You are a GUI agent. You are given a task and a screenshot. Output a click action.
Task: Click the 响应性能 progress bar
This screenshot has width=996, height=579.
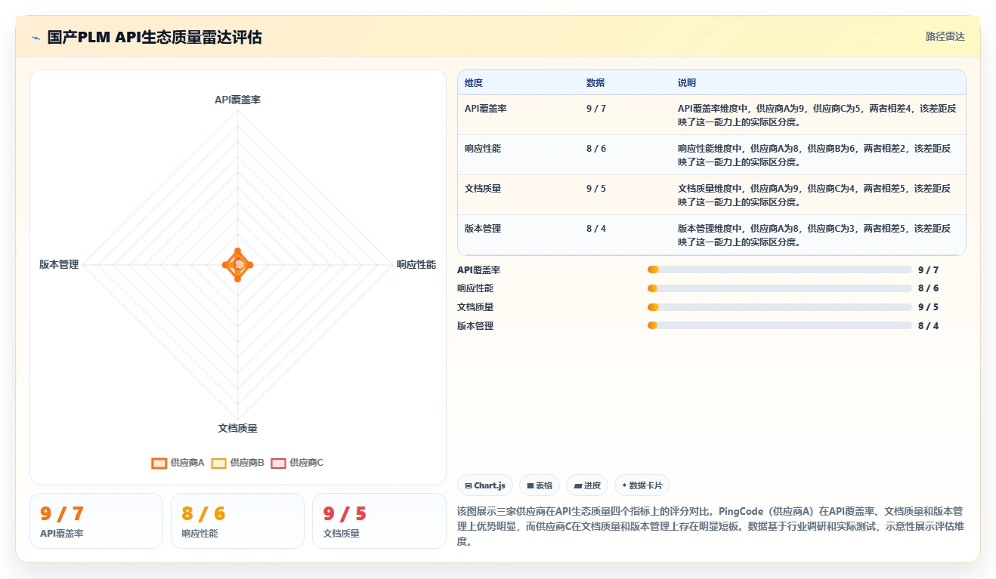(x=780, y=288)
